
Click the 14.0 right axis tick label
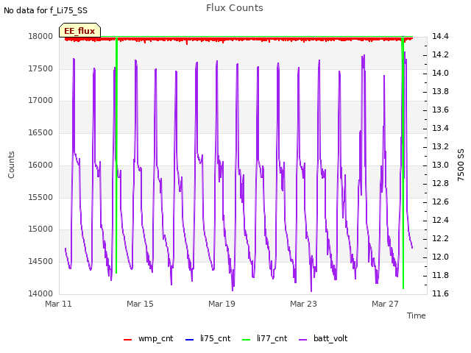[440, 73]
